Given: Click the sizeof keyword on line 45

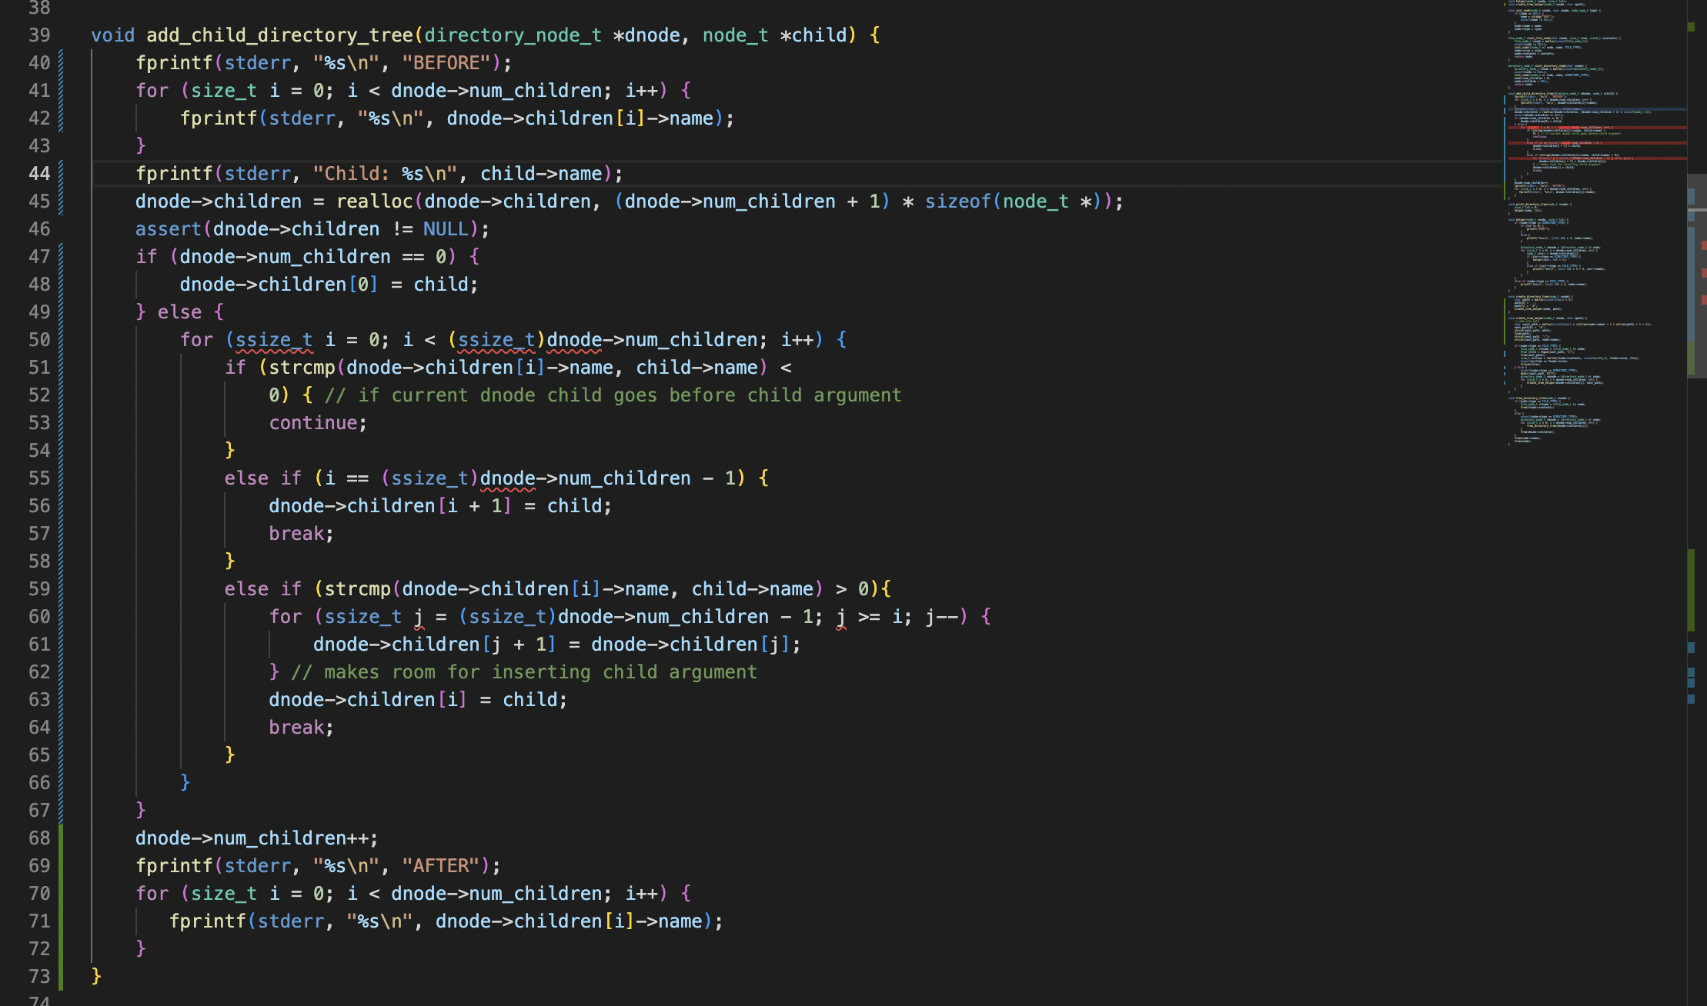Looking at the screenshot, I should 957,202.
